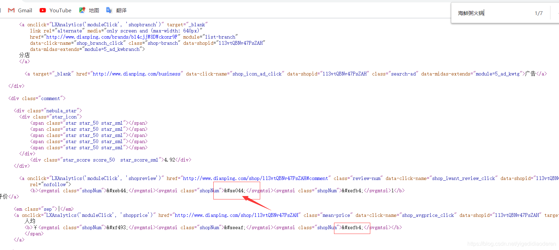
Task: Click the 人均 text
Action: [x=30, y=221]
